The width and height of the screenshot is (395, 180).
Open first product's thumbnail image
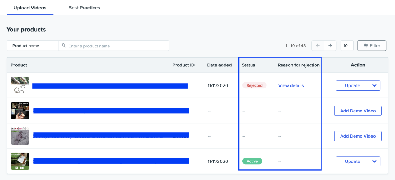click(x=20, y=85)
